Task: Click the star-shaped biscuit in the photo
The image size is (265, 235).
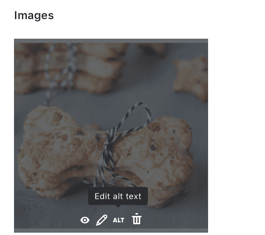Action: coord(191,78)
